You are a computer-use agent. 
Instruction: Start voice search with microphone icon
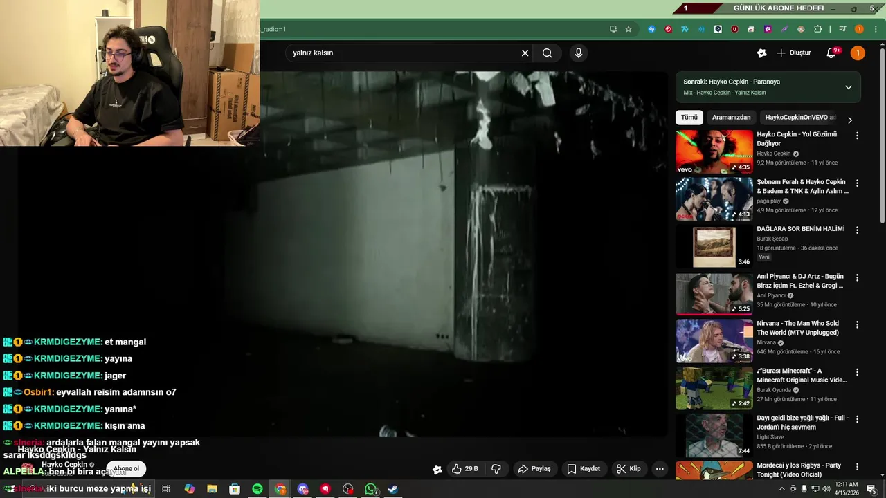(579, 53)
